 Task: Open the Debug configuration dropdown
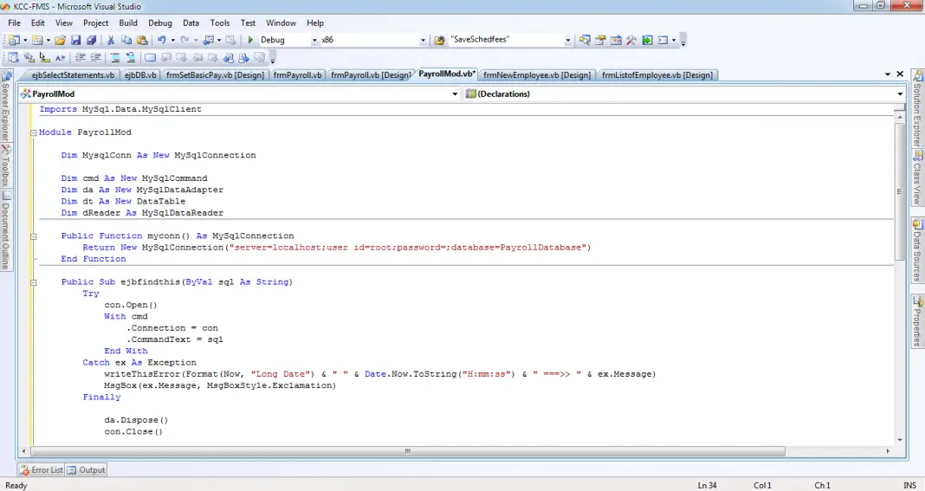click(x=314, y=40)
